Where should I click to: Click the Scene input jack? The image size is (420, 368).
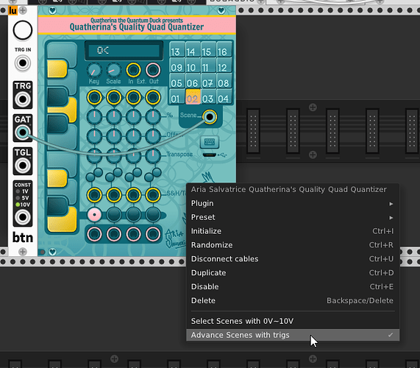[210, 117]
